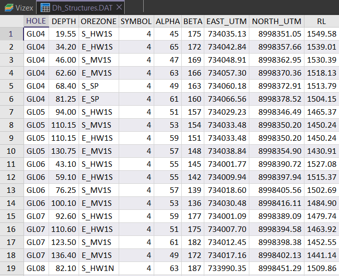Click RL value 1430.91
The image size is (339, 276).
321,151
